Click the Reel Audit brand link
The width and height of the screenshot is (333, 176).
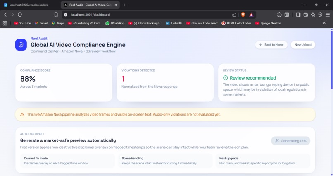click(x=39, y=39)
